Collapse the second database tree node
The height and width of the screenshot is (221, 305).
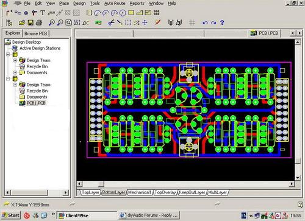[8, 79]
